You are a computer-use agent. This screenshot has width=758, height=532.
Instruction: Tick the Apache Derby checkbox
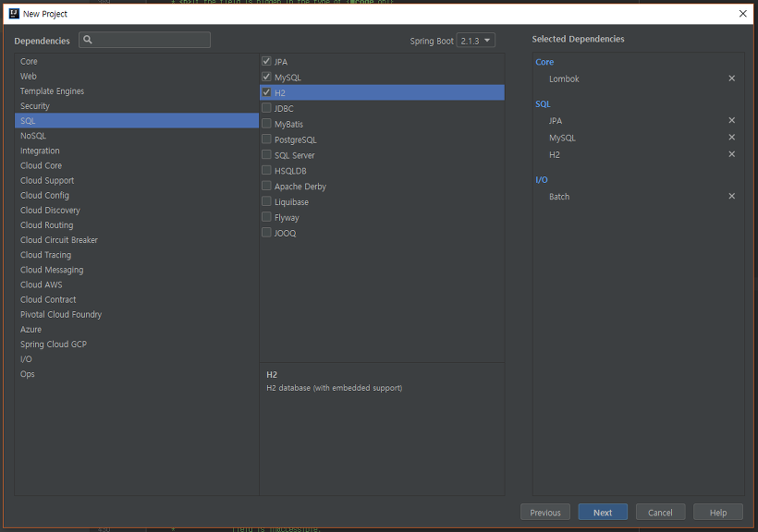pos(266,186)
